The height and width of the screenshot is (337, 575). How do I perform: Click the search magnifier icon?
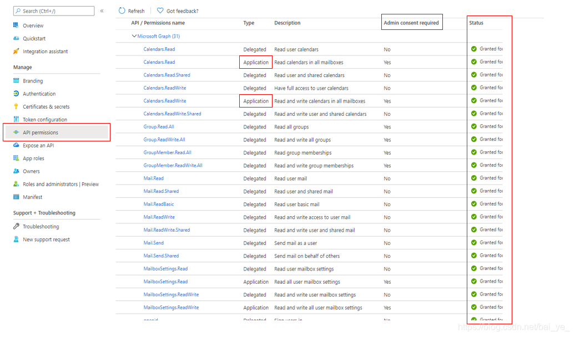(x=18, y=11)
